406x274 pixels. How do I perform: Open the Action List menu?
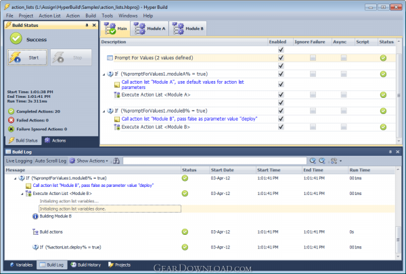(49, 16)
